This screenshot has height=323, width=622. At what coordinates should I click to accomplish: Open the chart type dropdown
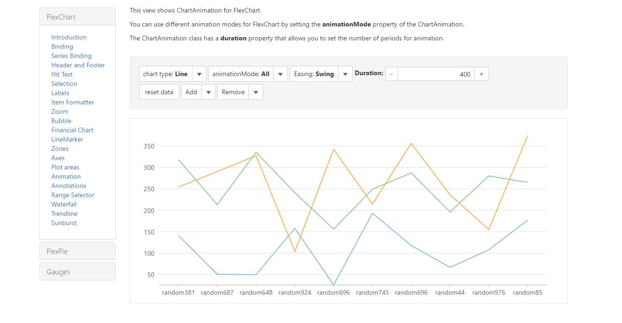coord(199,74)
